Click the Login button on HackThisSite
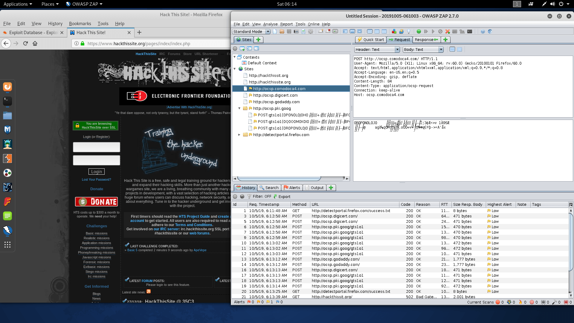Viewport: 574px width, 323px height. [x=96, y=172]
